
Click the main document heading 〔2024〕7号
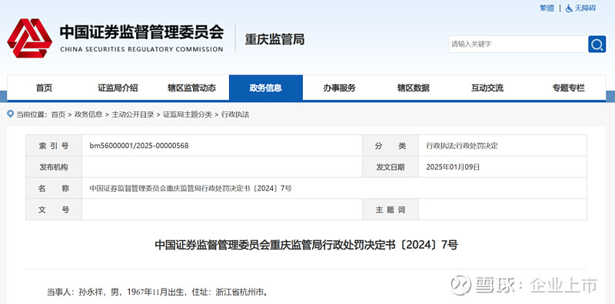click(x=306, y=245)
